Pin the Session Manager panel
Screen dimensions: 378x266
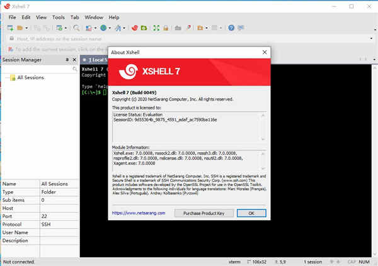(x=67, y=60)
